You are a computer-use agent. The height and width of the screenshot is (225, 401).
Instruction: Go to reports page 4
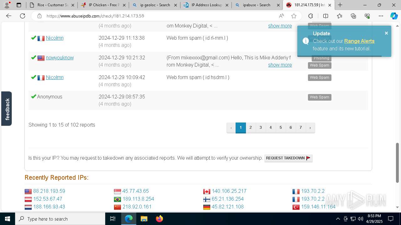[271, 127]
